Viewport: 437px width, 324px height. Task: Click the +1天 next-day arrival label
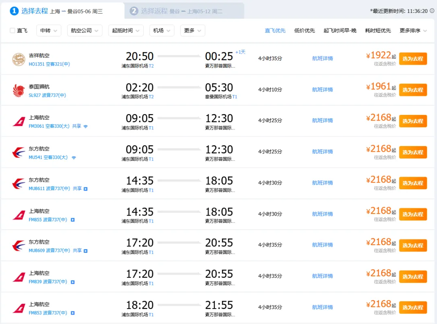240,52
